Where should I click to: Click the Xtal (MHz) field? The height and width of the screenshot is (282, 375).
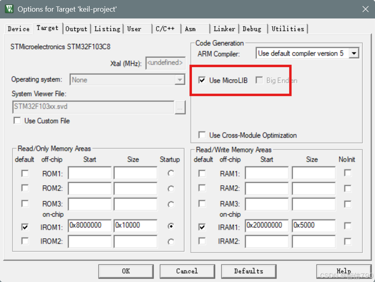[x=165, y=63]
